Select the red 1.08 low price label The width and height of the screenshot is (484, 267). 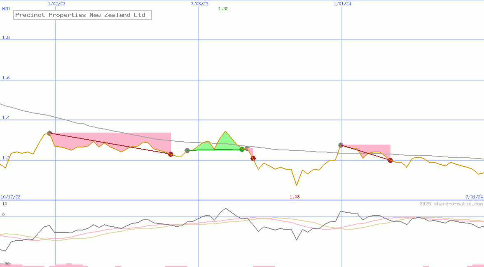coord(295,197)
